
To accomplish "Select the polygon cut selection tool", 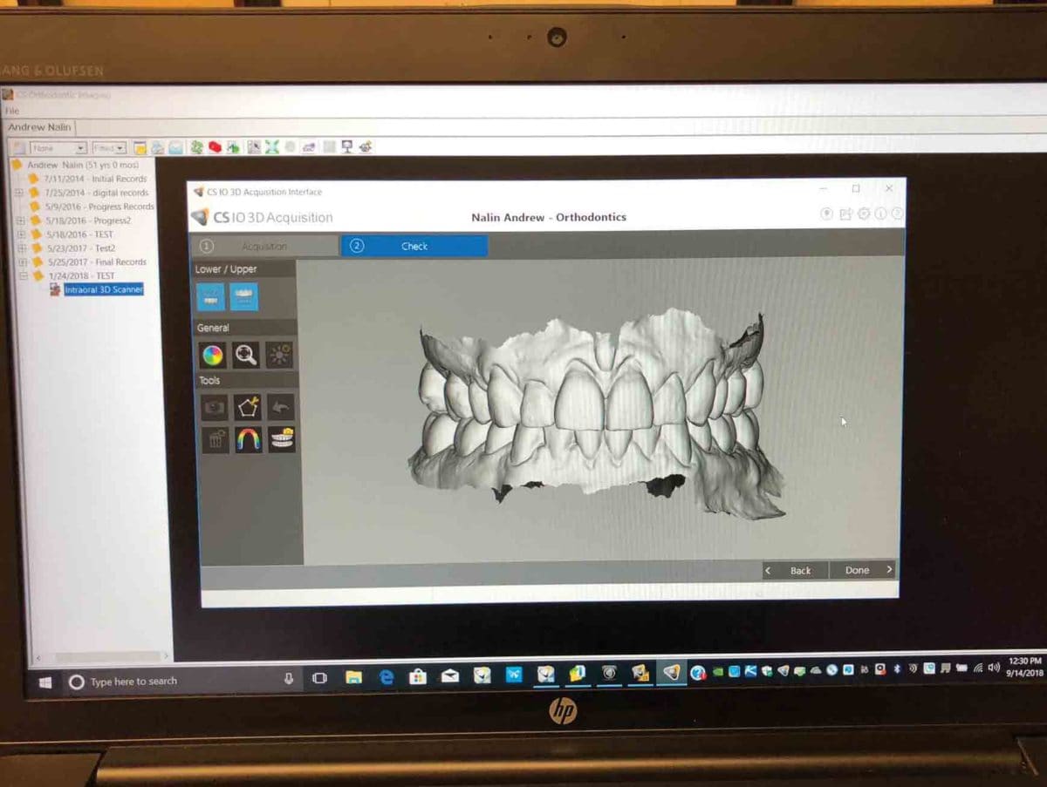I will 247,407.
